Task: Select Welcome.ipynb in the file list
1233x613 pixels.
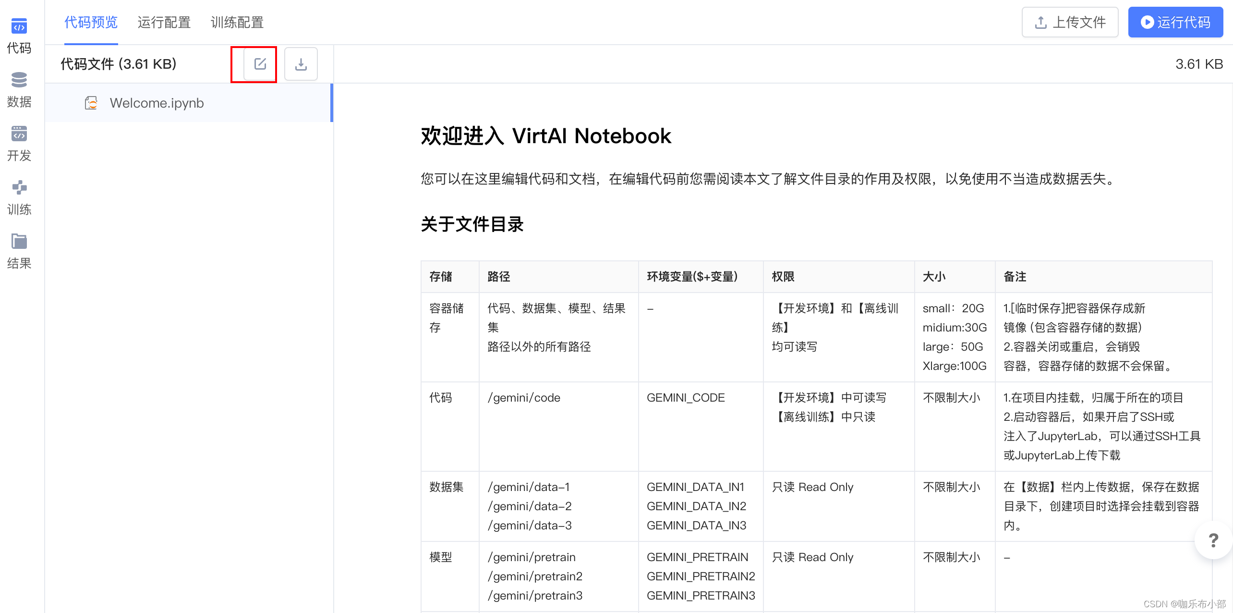Action: tap(157, 103)
